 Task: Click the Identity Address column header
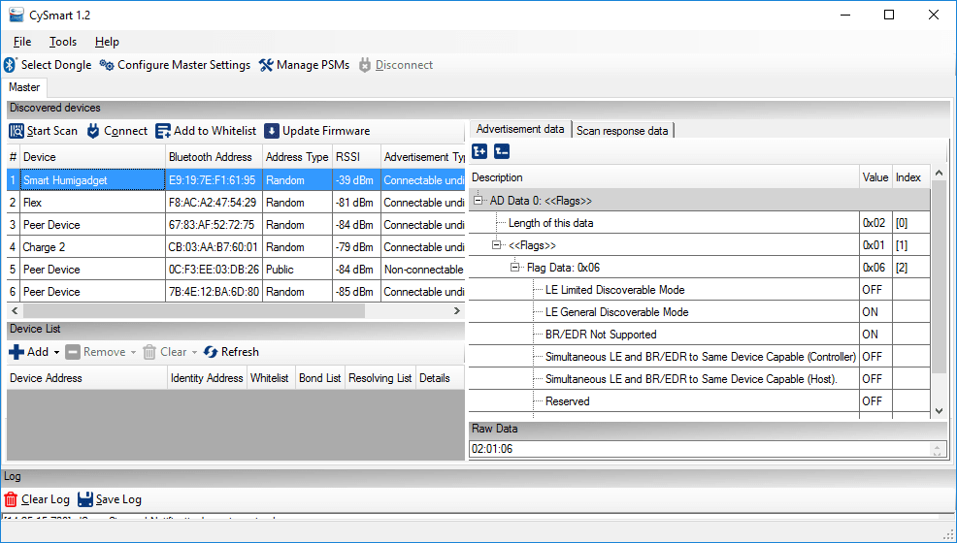click(x=207, y=378)
